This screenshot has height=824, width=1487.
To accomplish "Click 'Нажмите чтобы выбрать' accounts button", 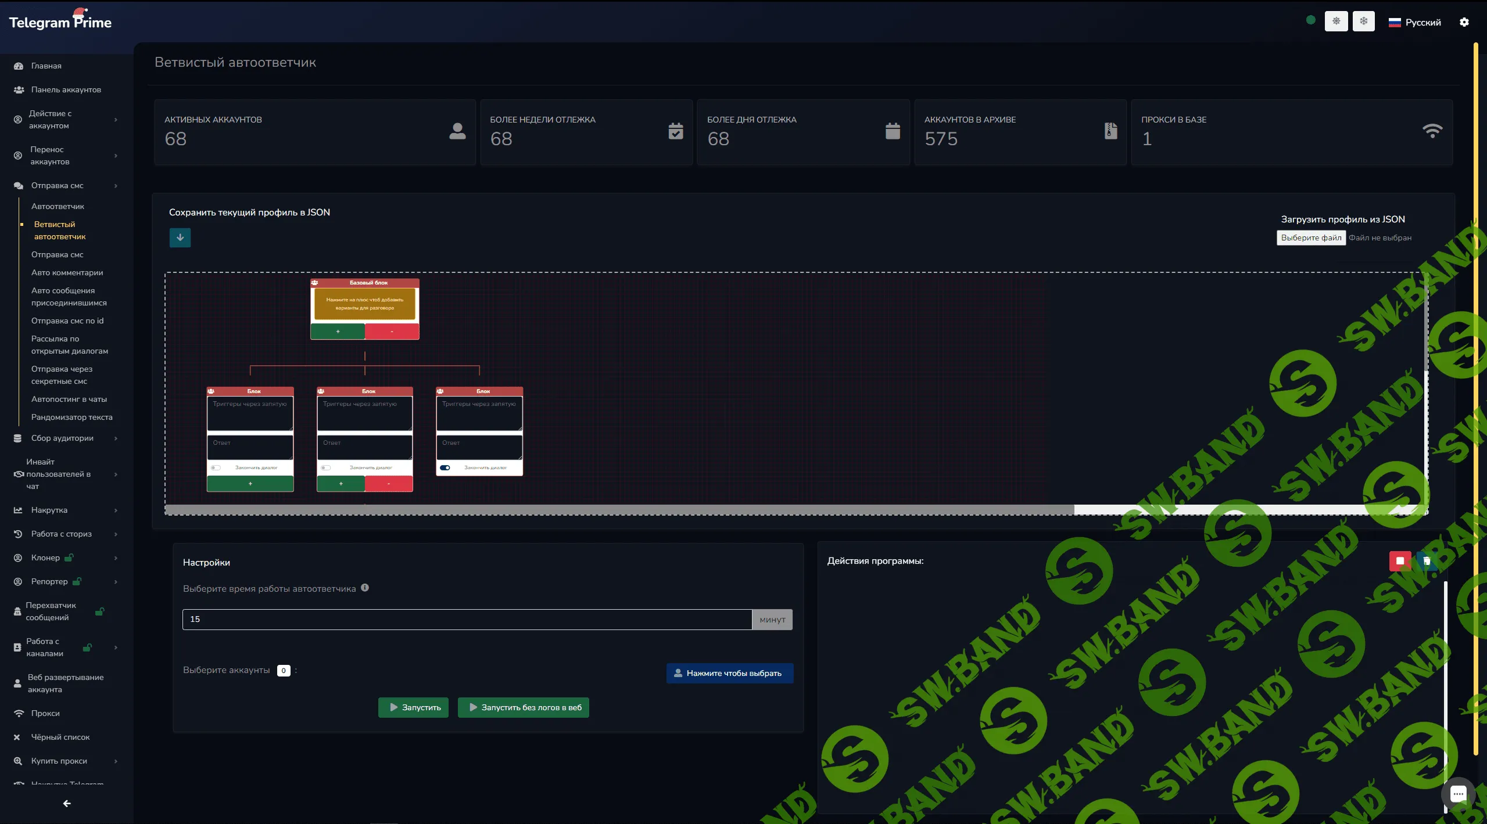I will pyautogui.click(x=729, y=673).
